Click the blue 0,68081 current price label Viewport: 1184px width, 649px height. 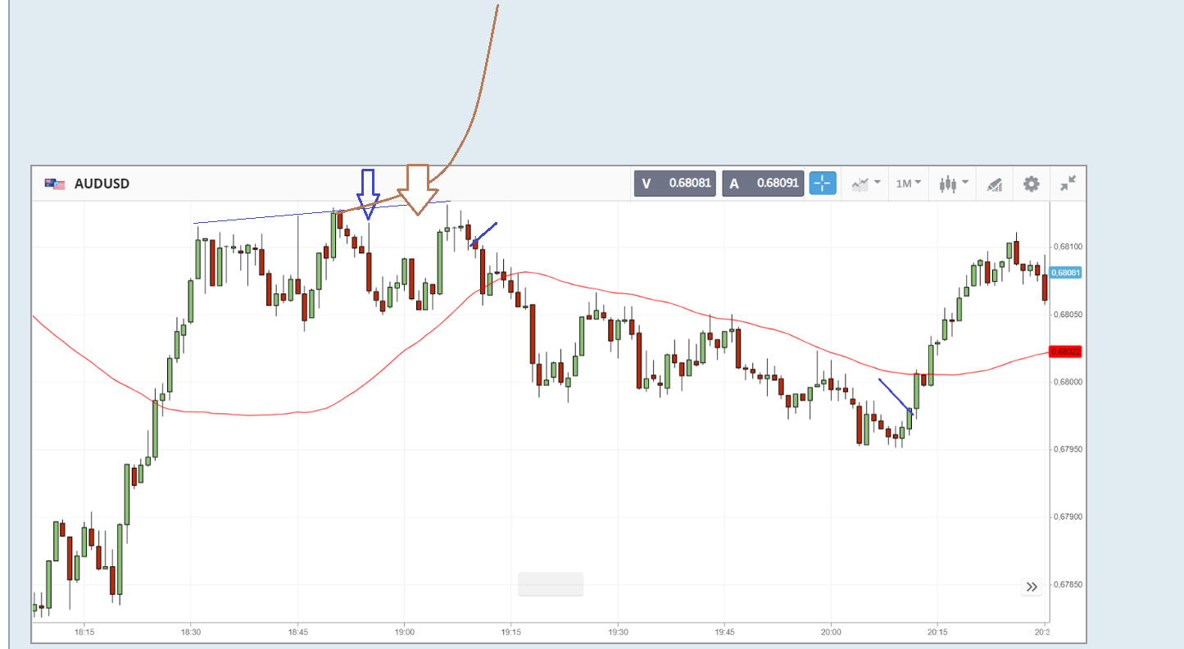tap(1066, 273)
